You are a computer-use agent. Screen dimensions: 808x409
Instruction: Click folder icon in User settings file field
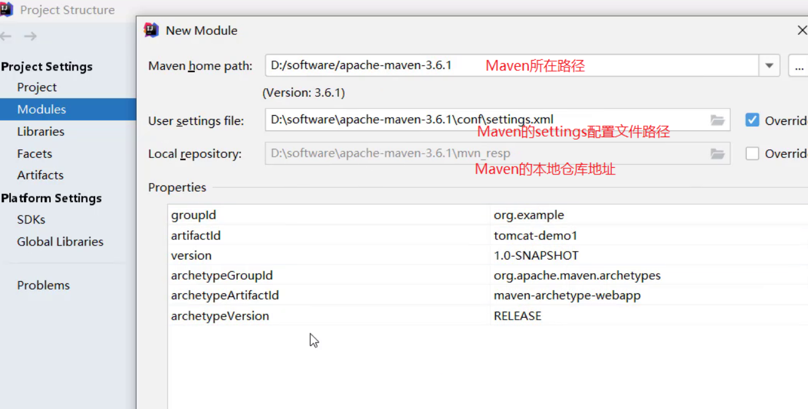coord(717,120)
